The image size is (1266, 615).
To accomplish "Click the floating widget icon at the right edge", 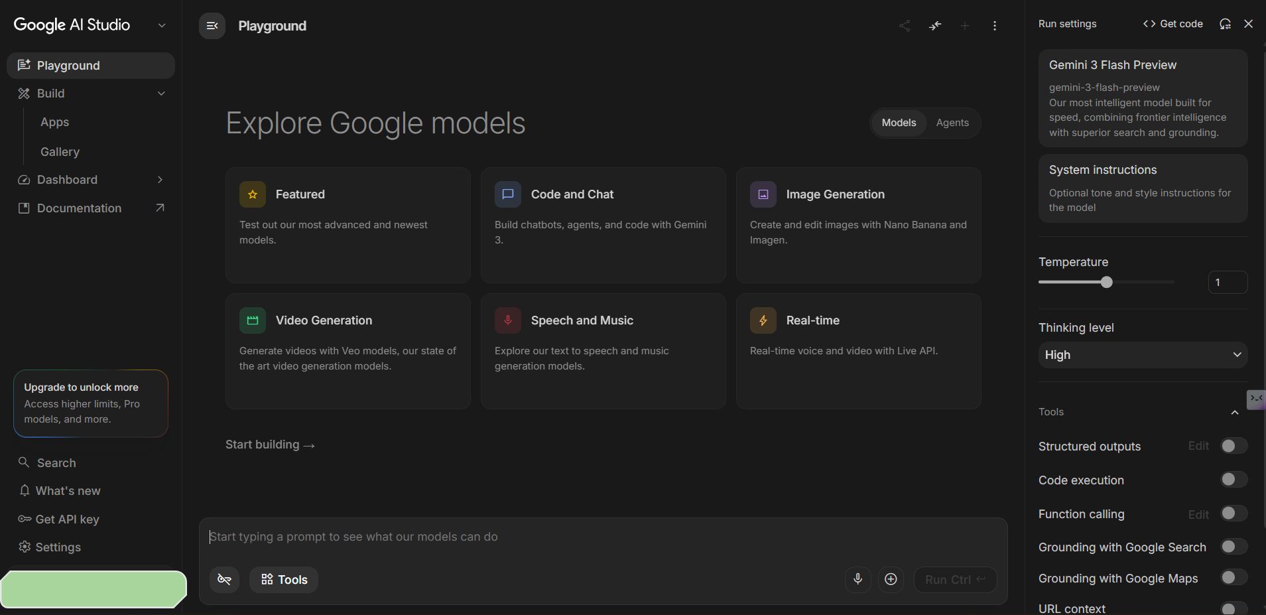I will click(1256, 399).
